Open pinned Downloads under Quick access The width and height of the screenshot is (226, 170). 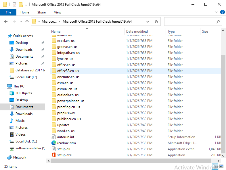24,50
